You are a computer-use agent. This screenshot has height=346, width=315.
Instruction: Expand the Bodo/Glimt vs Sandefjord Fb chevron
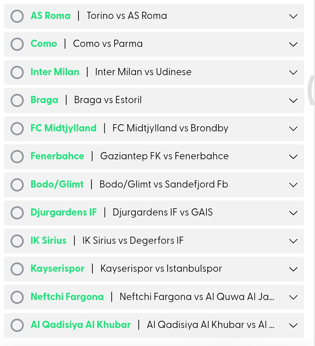(x=293, y=185)
